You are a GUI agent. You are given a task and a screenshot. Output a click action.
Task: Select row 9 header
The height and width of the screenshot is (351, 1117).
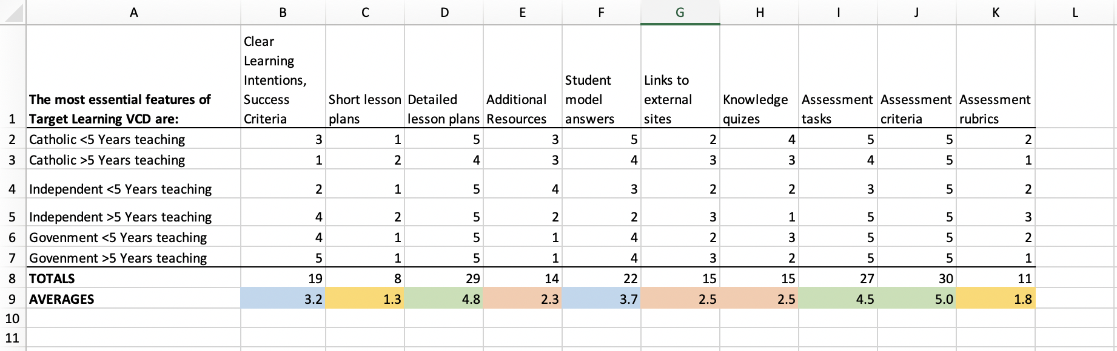(11, 298)
